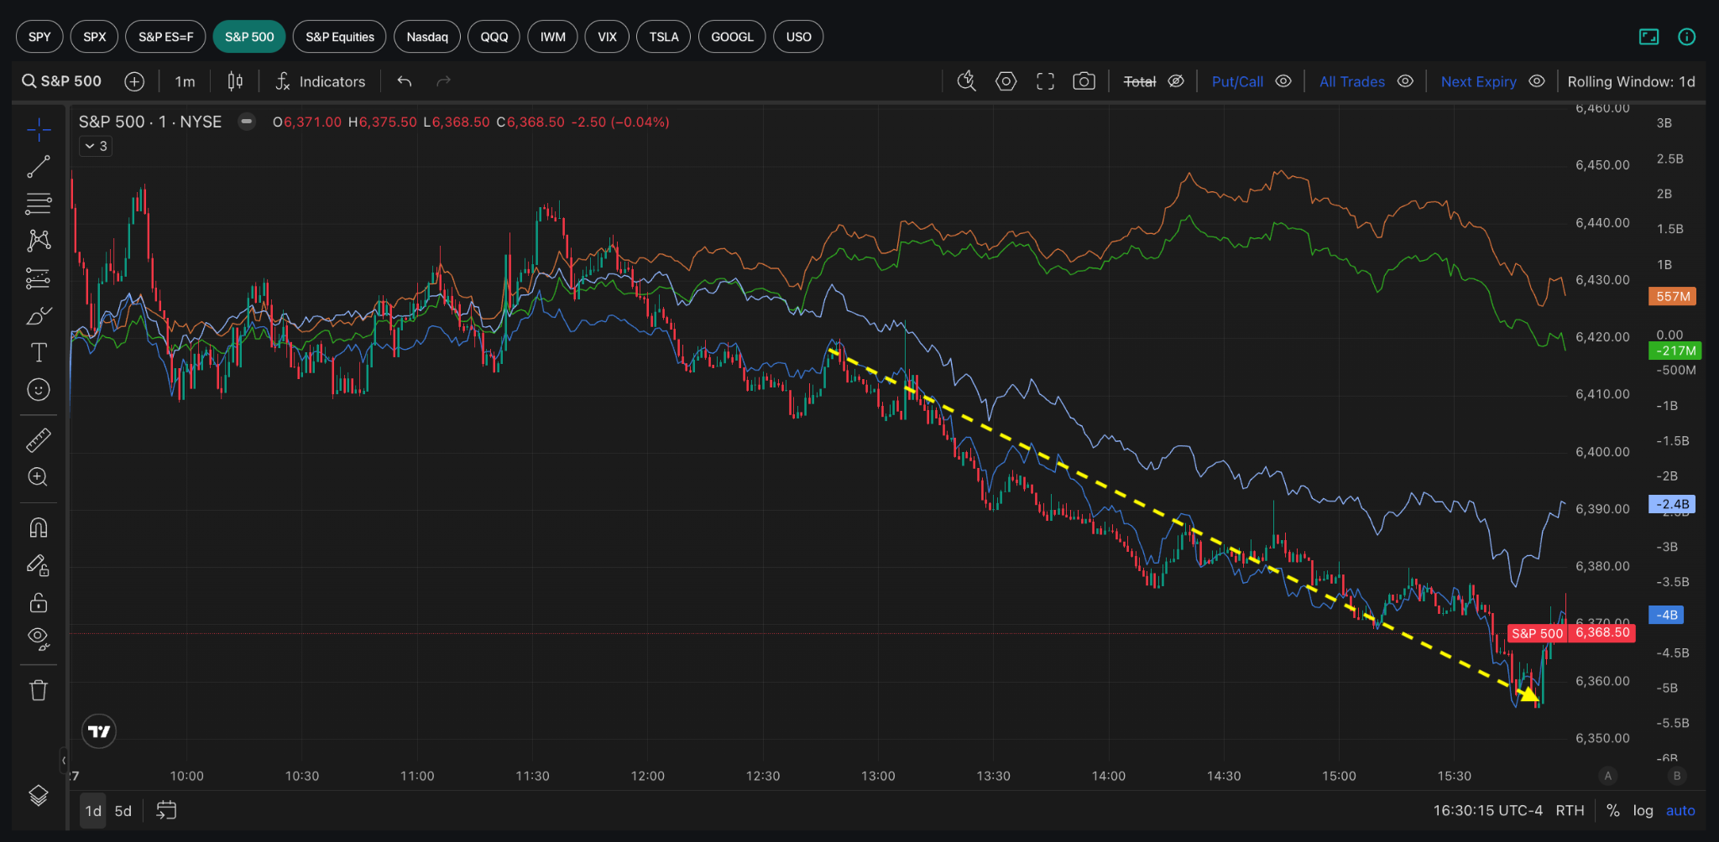Switch to the SPY tab

39,37
